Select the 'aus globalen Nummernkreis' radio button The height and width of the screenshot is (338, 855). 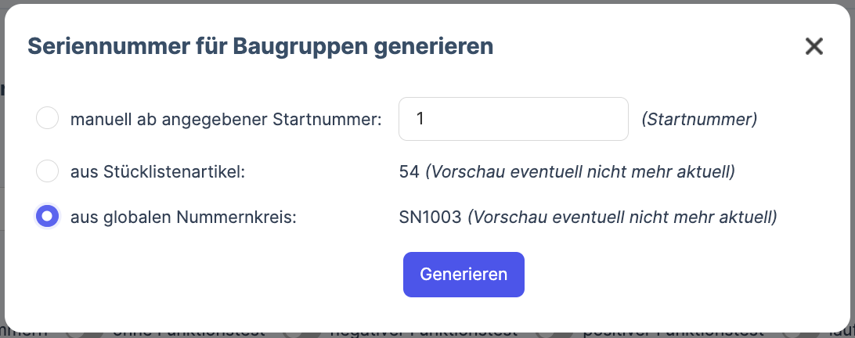(47, 217)
